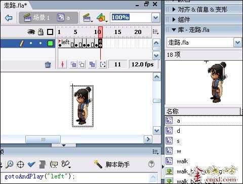This screenshot has height=184, width=243.
Task: Select library item d
Action: [204, 131]
